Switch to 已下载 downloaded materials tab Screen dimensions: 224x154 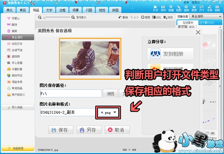(x=206, y=23)
